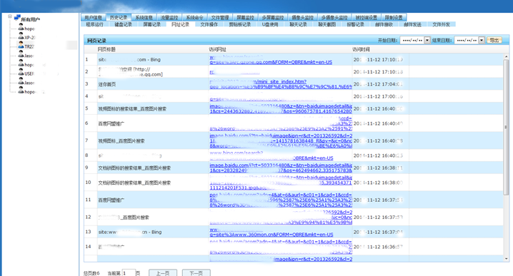Switch to the 限制设置 tab
Image resolution: width=513 pixels, height=276 pixels.
click(394, 18)
